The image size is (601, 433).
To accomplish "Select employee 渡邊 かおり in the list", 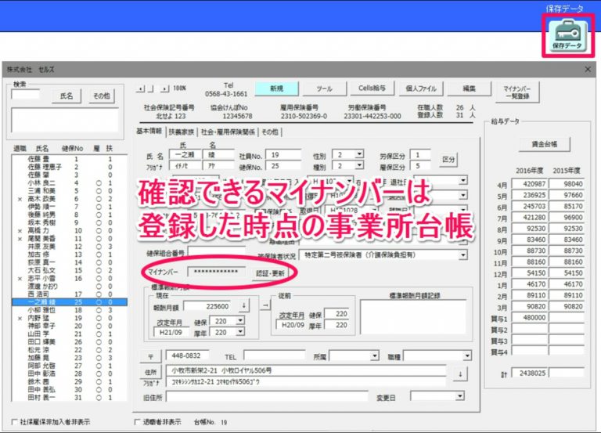I will 69,286.
